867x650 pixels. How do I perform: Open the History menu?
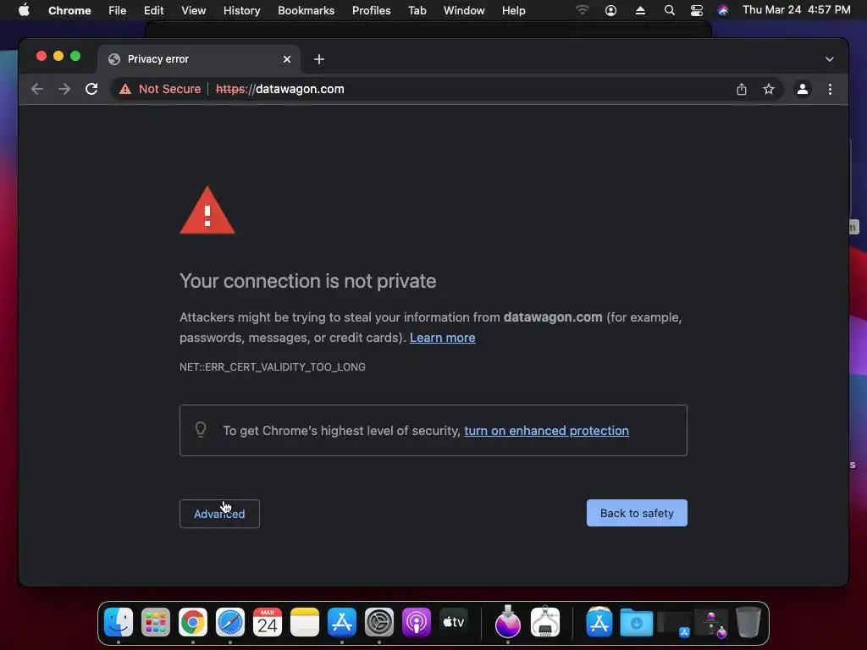241,10
